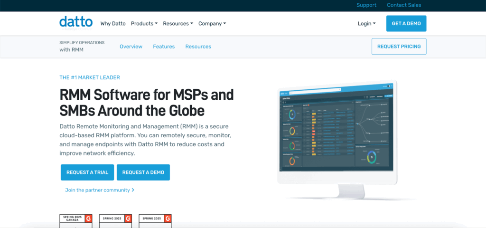The image size is (486, 228).
Task: Select the Resources tab in RMM subnav
Action: click(198, 47)
